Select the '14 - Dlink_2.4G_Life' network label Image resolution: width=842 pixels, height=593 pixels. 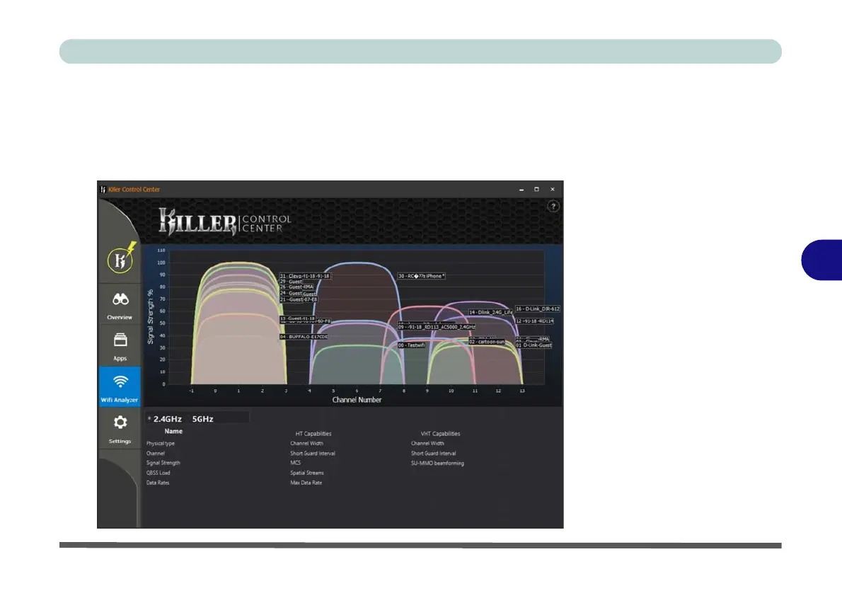[491, 312]
